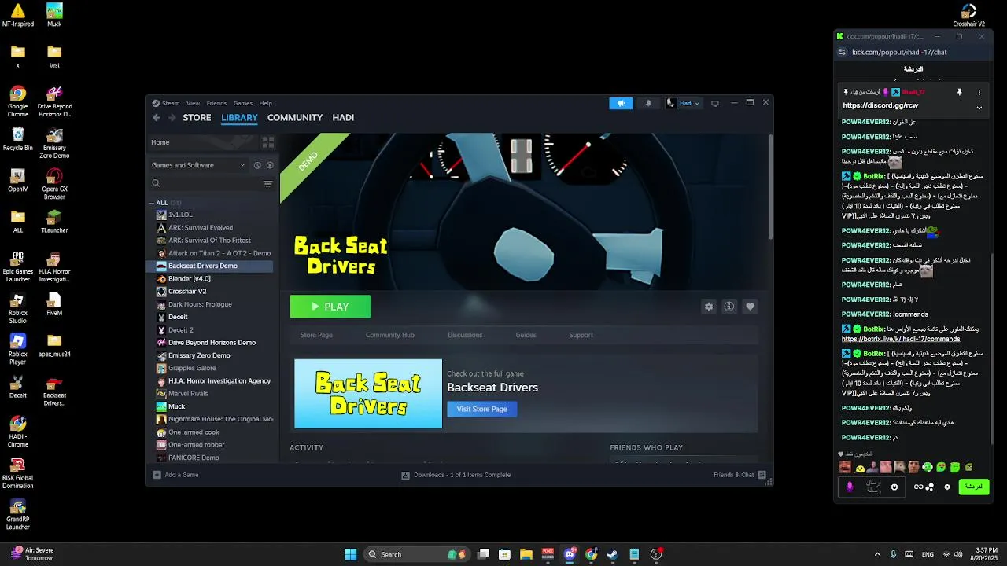Open the HADI profile tab
The image size is (1007, 566).
pyautogui.click(x=343, y=118)
